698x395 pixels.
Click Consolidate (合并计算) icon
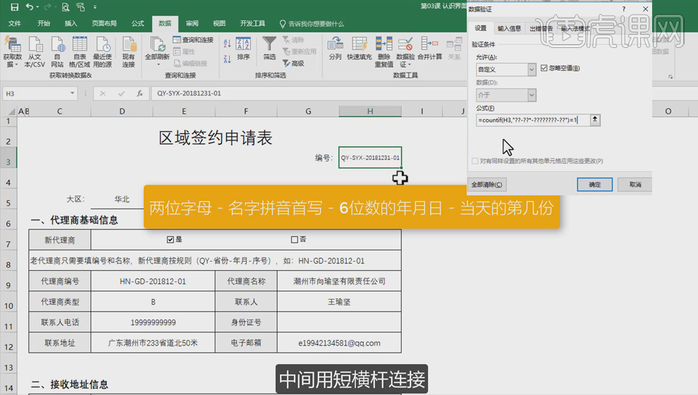(429, 45)
